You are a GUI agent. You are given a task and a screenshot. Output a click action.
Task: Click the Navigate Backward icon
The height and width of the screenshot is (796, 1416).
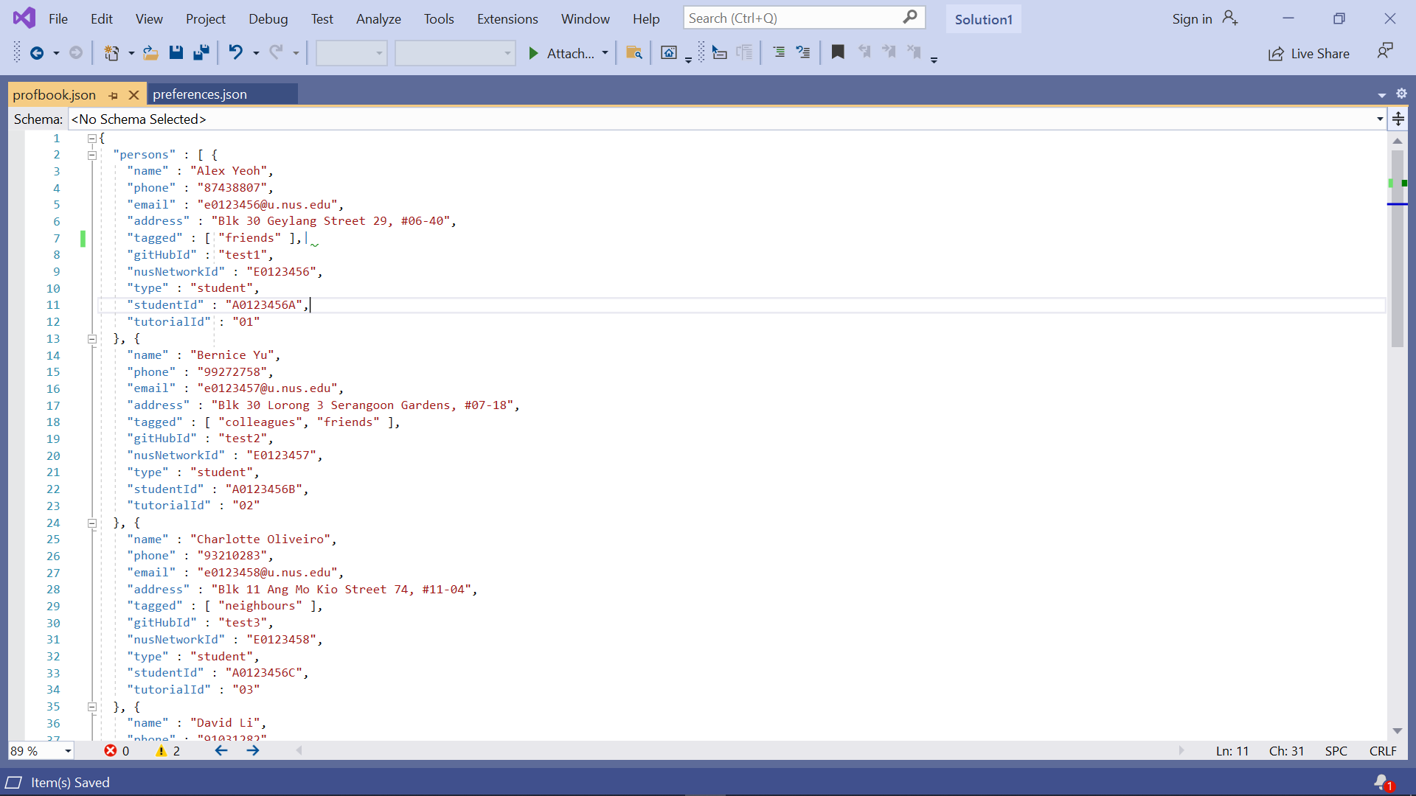(x=36, y=52)
